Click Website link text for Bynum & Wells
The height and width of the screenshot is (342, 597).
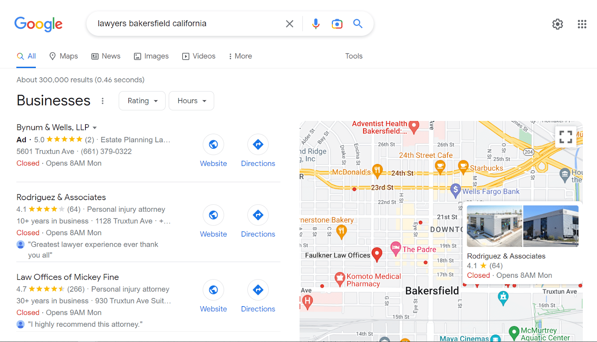pyautogui.click(x=213, y=164)
